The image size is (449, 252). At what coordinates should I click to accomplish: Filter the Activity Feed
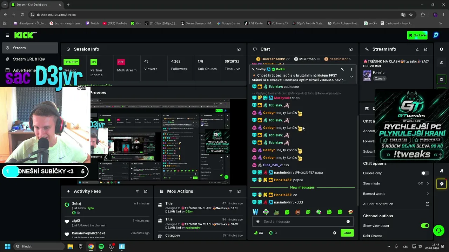[137, 191]
